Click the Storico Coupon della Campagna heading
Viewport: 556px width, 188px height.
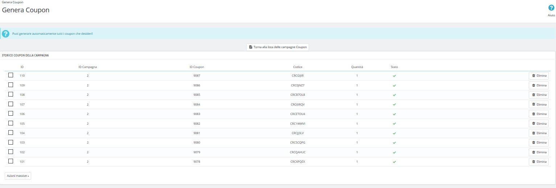[x=25, y=55]
